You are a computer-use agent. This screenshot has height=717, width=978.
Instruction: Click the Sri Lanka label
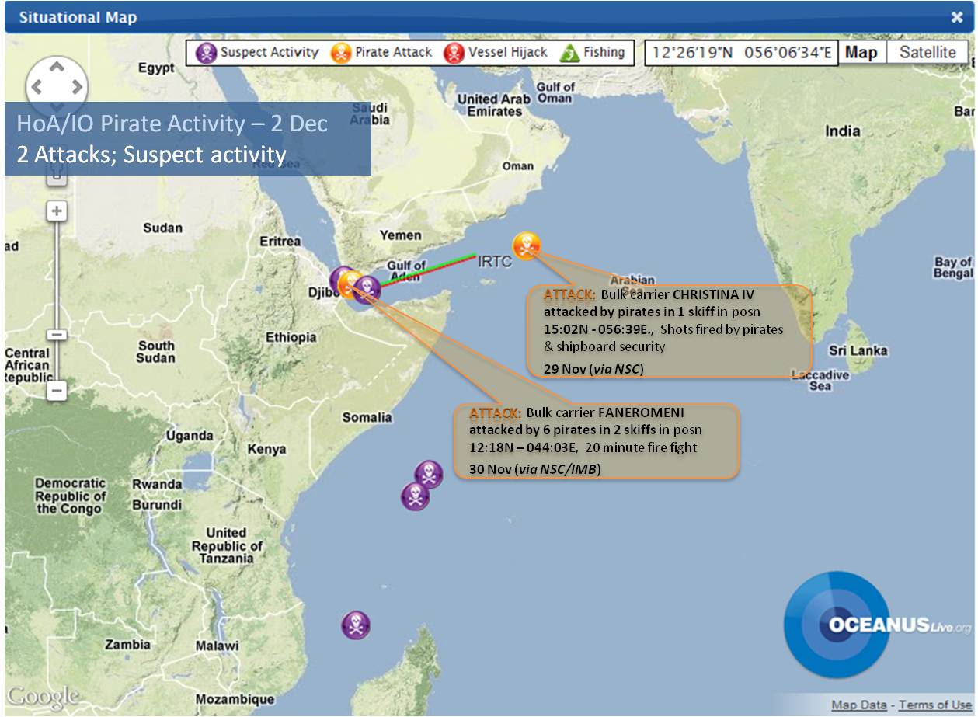click(x=858, y=350)
